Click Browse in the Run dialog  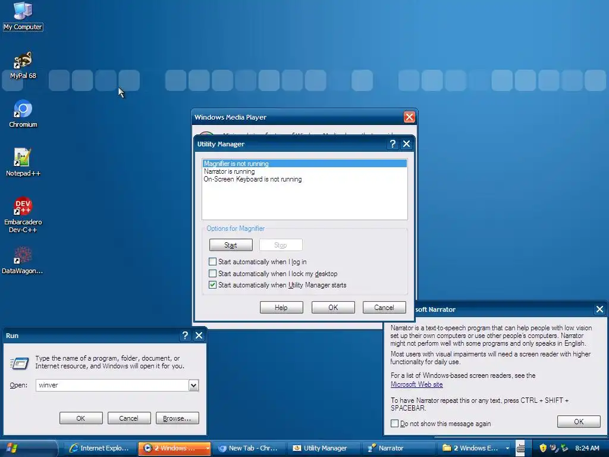click(177, 418)
